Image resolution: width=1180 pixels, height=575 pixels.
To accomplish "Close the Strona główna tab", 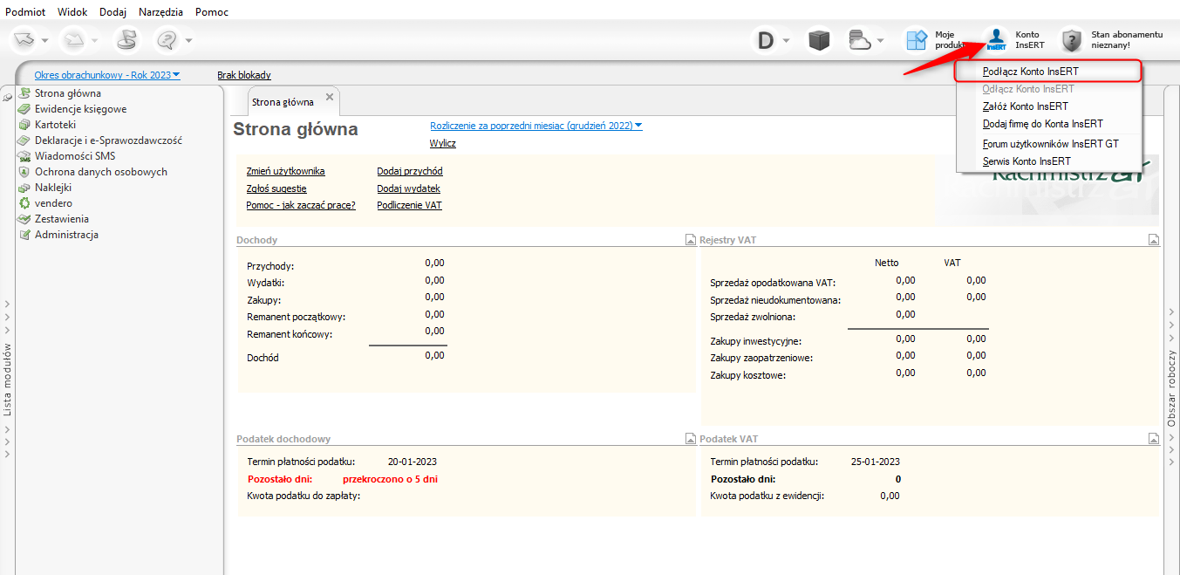I will 330,97.
